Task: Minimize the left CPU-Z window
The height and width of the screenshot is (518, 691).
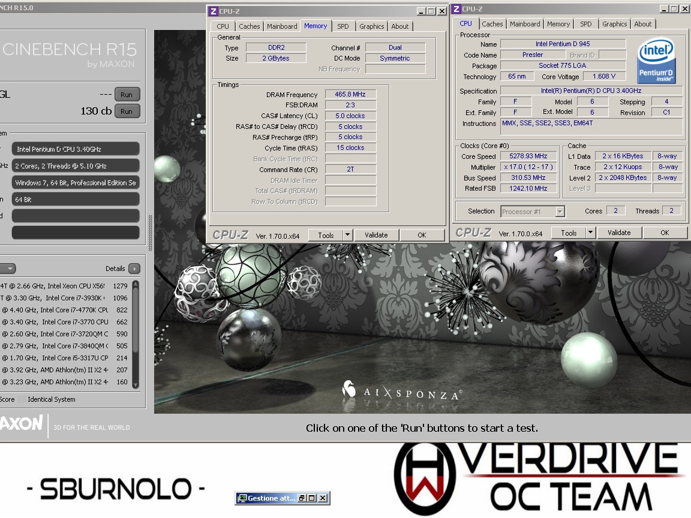Action: pyautogui.click(x=421, y=11)
